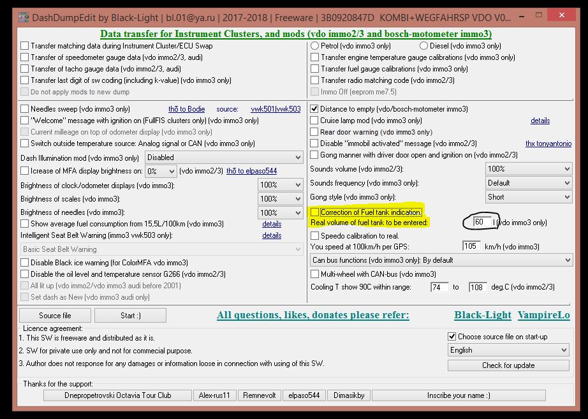Click cooling upper range field showing 108
This screenshot has height=419, width=588.
pos(478,288)
